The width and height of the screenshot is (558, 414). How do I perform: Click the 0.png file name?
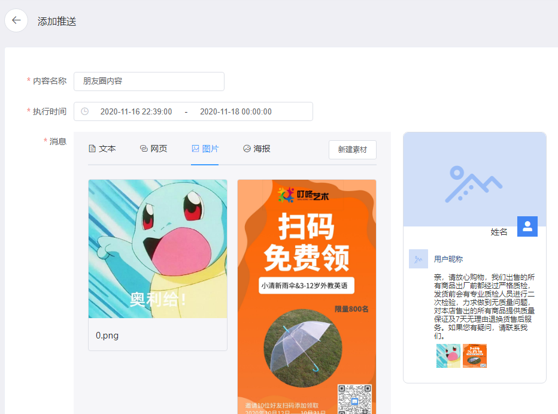107,336
